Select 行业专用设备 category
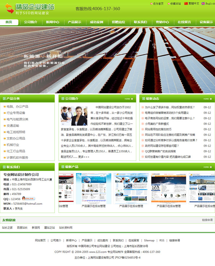The height and width of the screenshot is (266, 215). (16, 113)
